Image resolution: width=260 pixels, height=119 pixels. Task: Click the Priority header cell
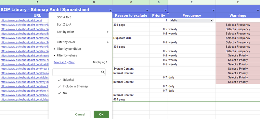point(159,15)
